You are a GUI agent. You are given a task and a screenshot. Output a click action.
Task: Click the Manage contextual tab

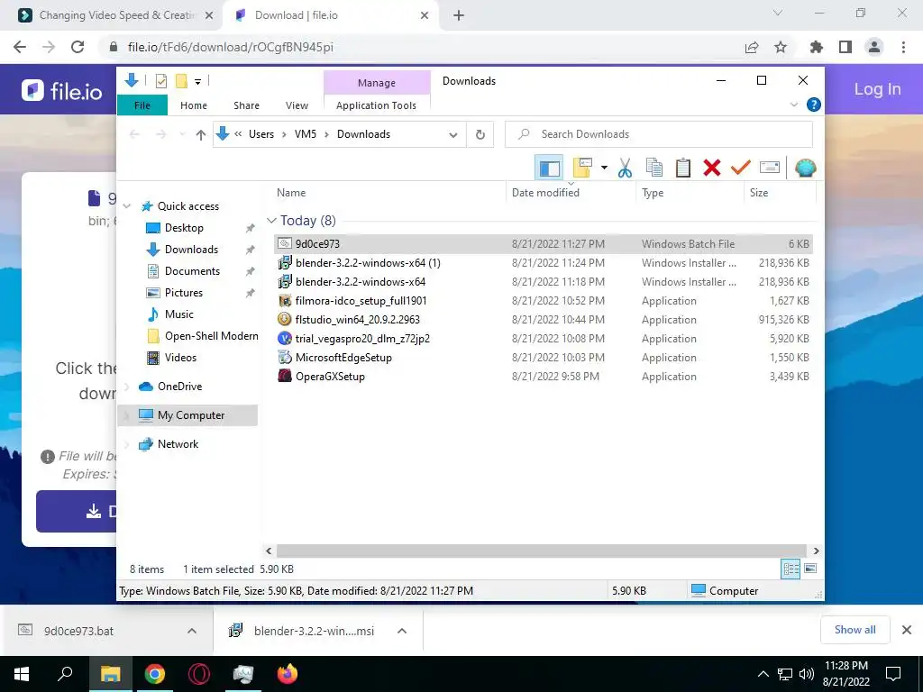click(x=377, y=83)
